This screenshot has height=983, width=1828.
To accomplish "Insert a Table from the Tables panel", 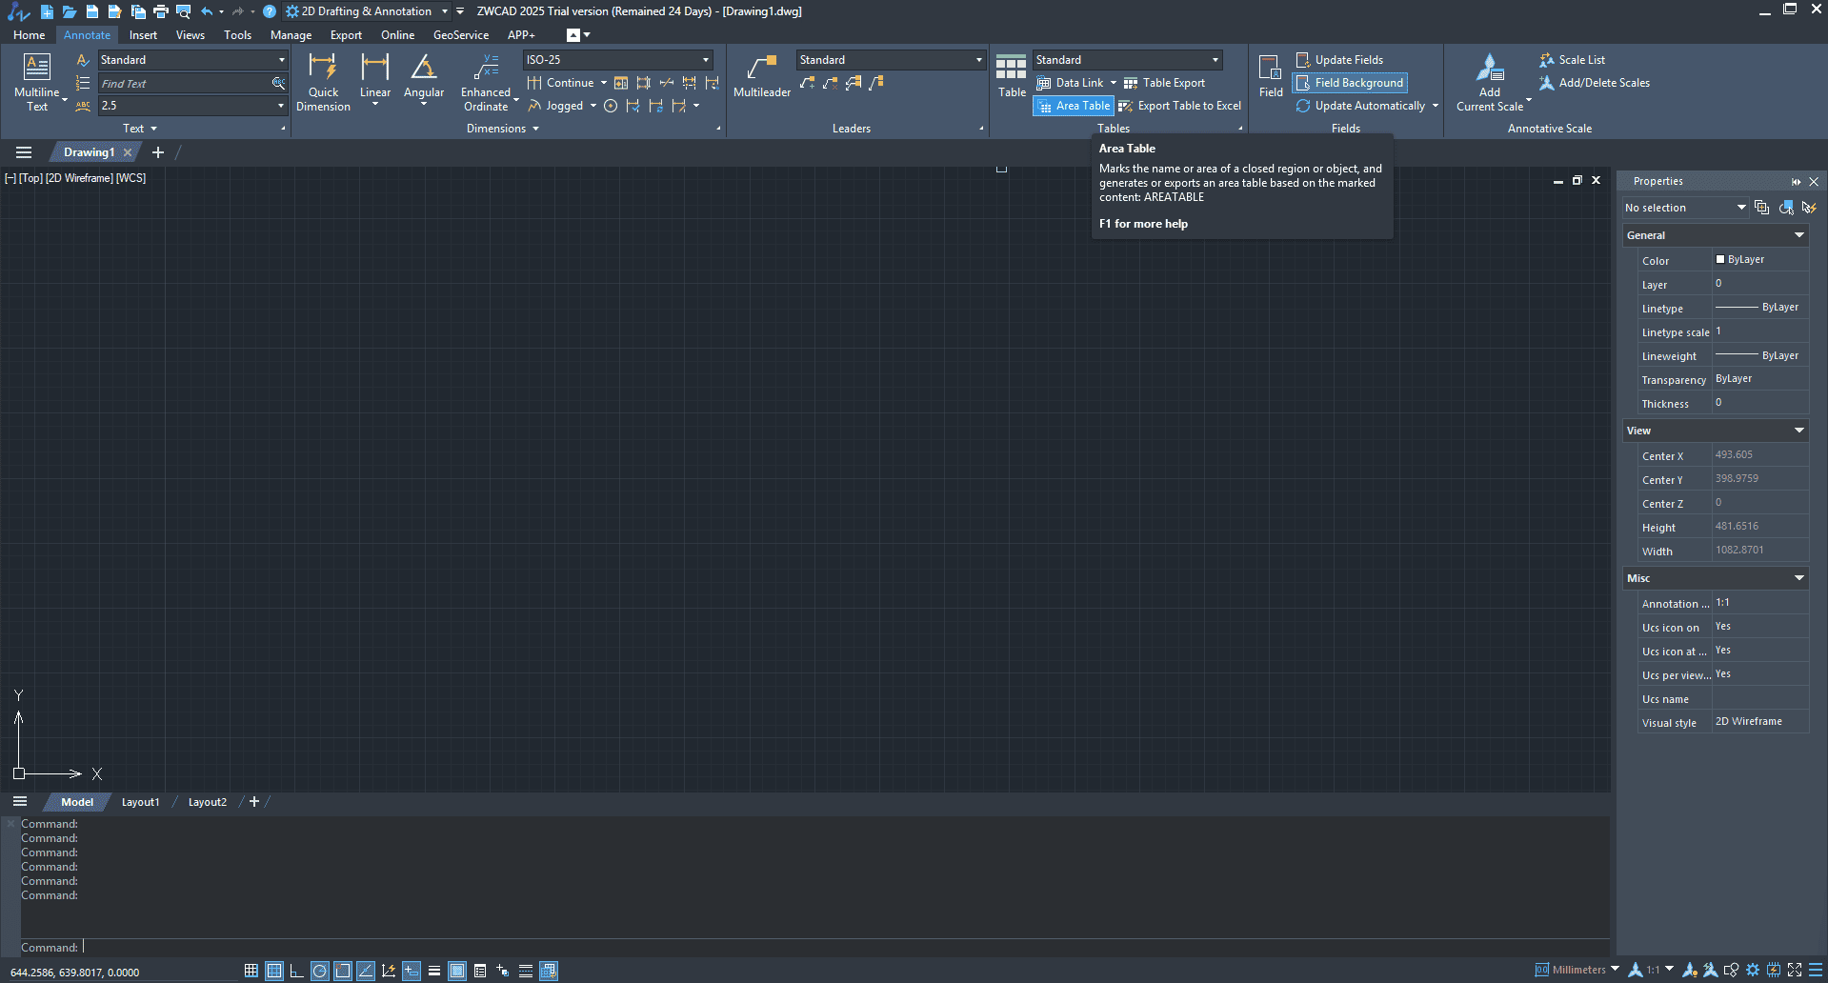I will [x=1012, y=76].
